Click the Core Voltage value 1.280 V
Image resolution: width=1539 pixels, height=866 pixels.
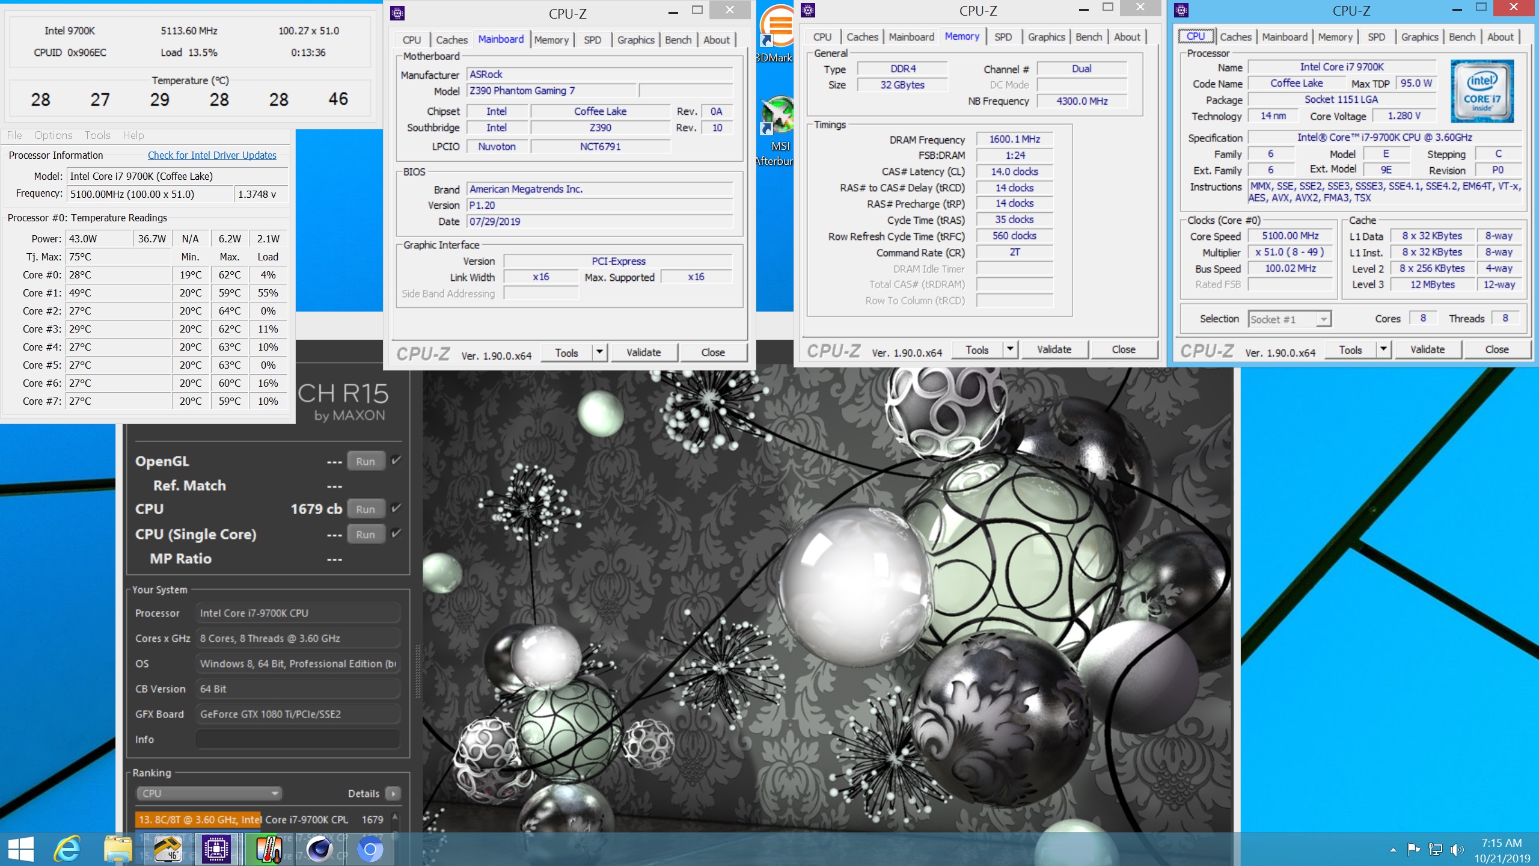coord(1404,115)
